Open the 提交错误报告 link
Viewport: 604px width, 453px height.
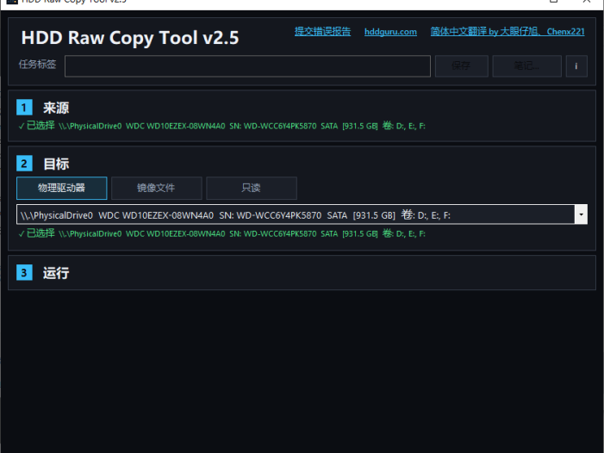(322, 32)
